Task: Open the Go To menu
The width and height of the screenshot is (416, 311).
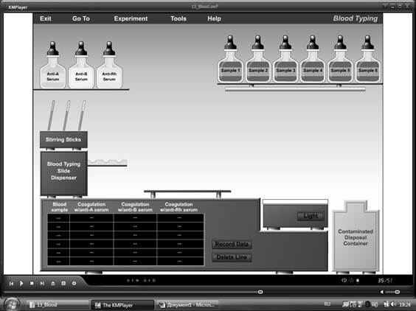Action: point(81,18)
